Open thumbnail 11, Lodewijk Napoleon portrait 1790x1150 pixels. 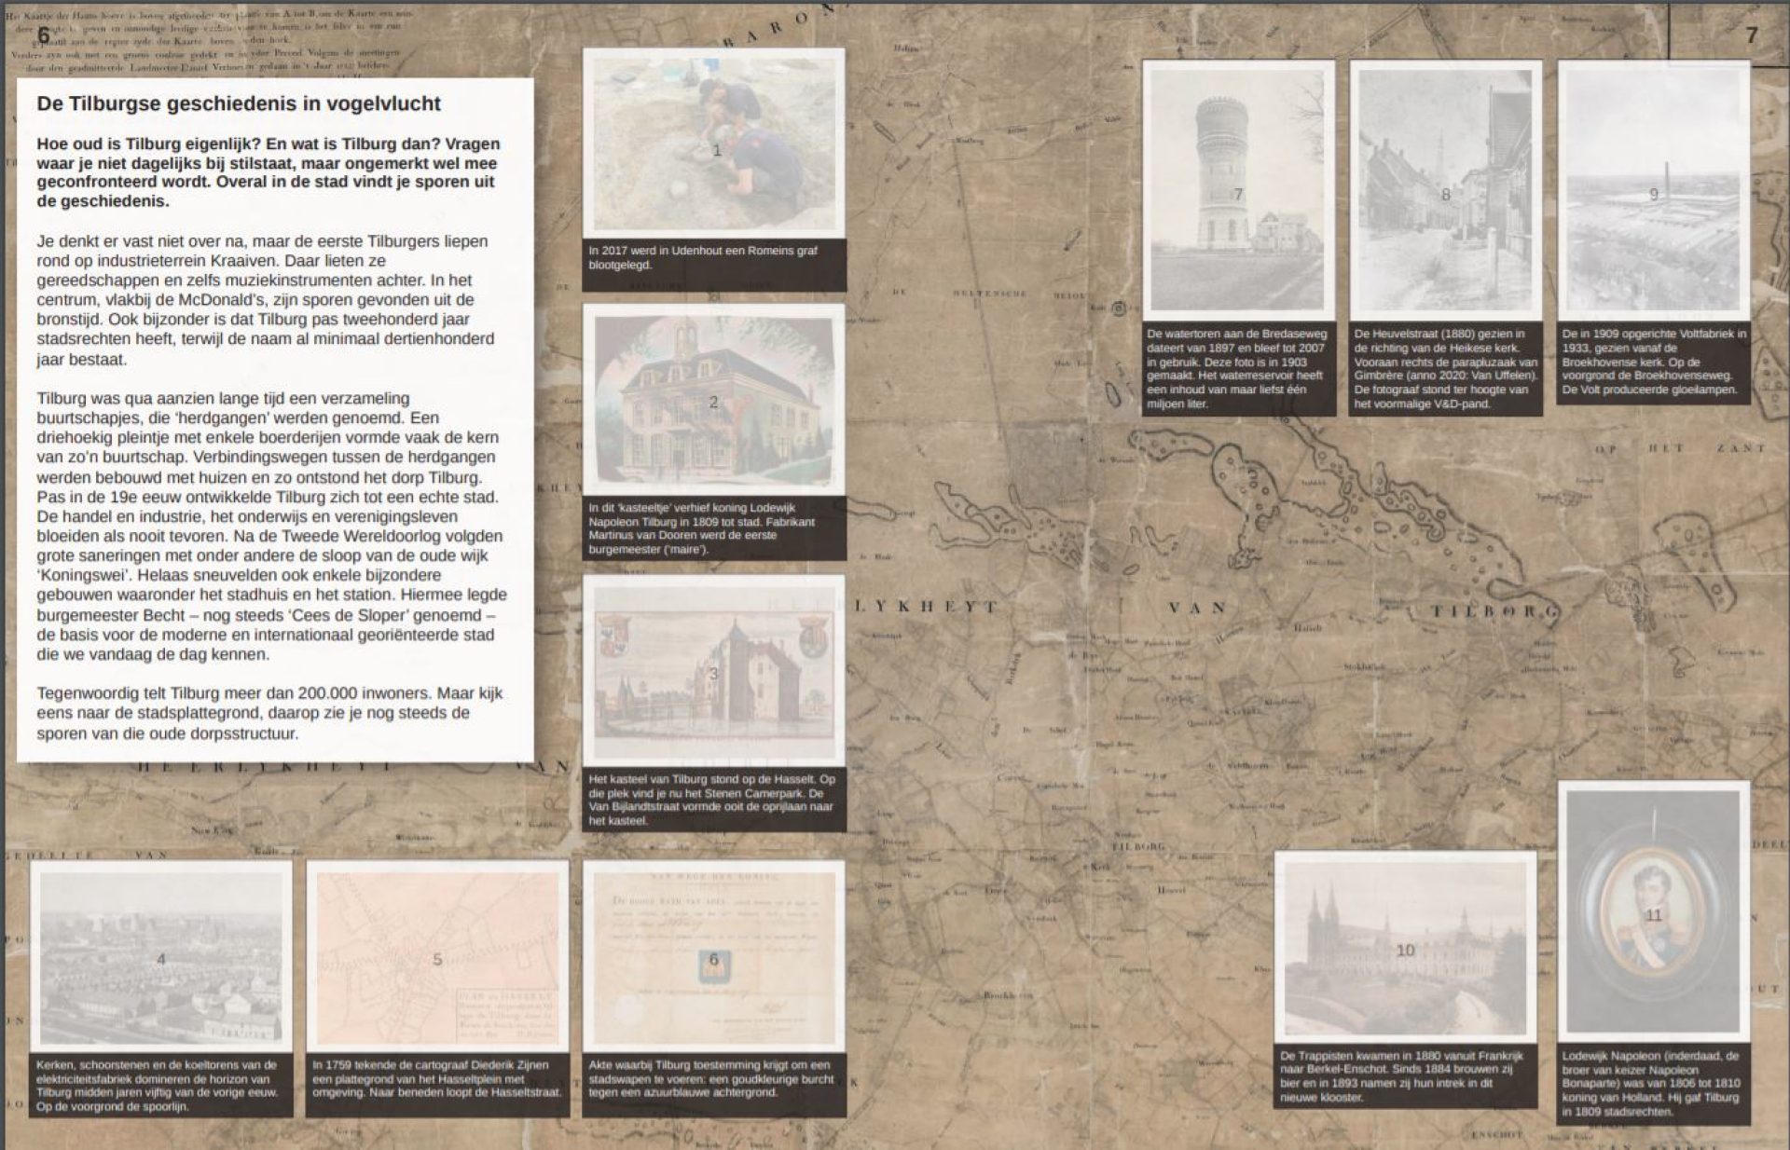tap(1654, 912)
